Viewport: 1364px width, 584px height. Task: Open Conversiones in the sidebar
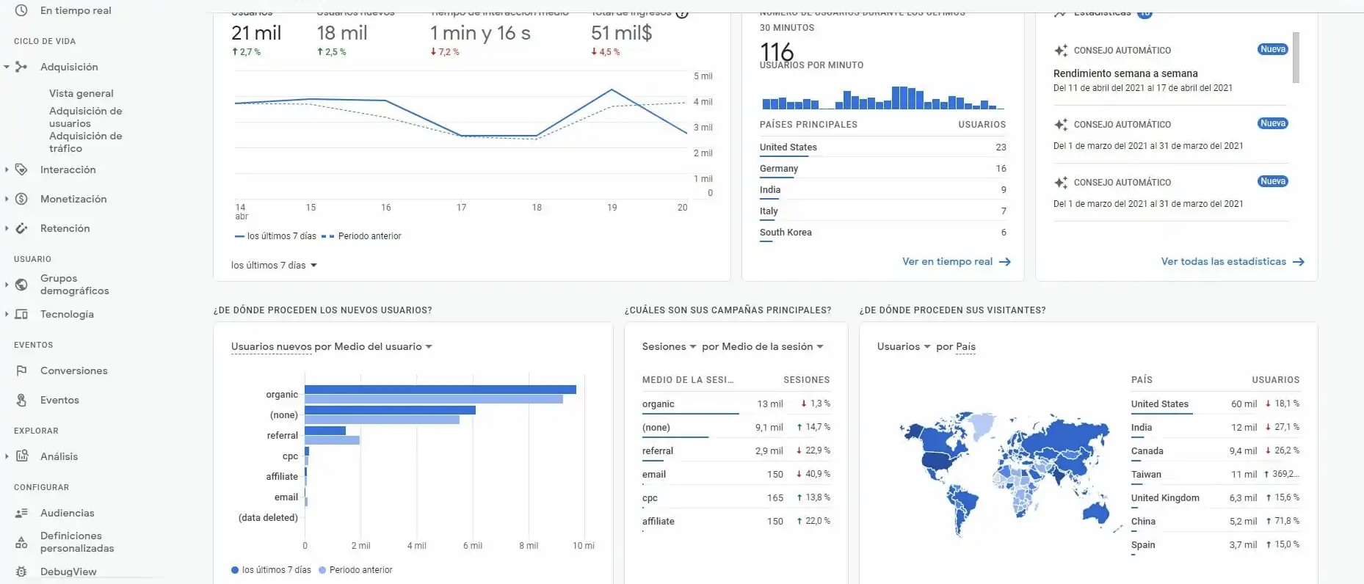click(74, 371)
